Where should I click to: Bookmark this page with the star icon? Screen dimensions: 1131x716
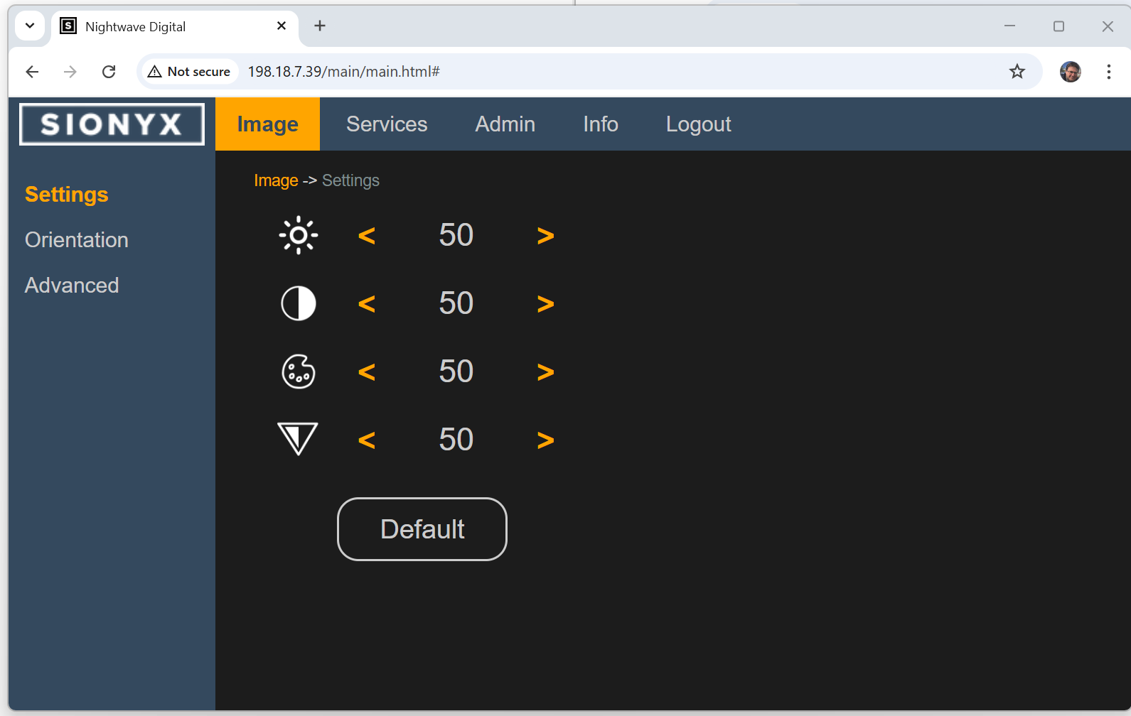tap(1017, 72)
